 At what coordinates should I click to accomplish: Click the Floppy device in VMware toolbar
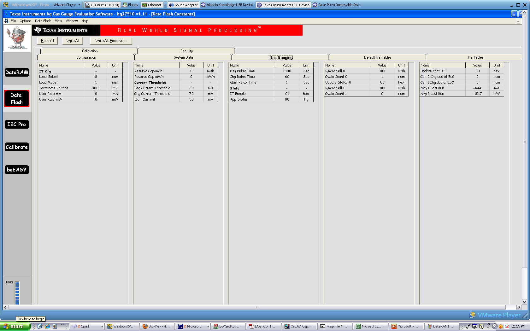(130, 5)
